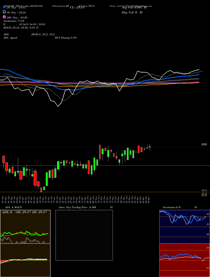Click the 22.12 price level label
This screenshot has height=277, width=210.
[x=204, y=190]
